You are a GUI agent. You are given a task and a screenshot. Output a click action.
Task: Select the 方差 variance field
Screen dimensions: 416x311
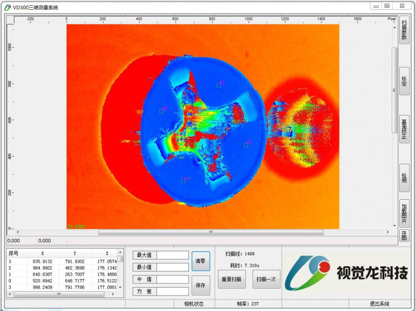[173, 291]
